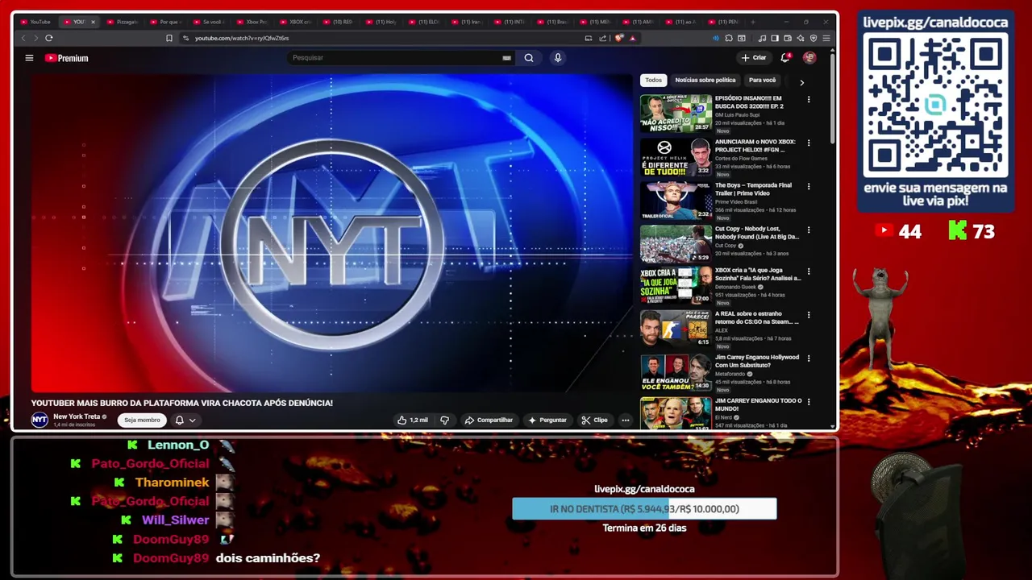Open the account avatar menu
The image size is (1032, 580).
point(809,58)
